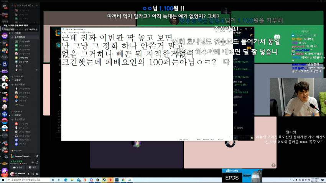Start screen share with the 화면 button
326x183 pixels.
(33, 167)
